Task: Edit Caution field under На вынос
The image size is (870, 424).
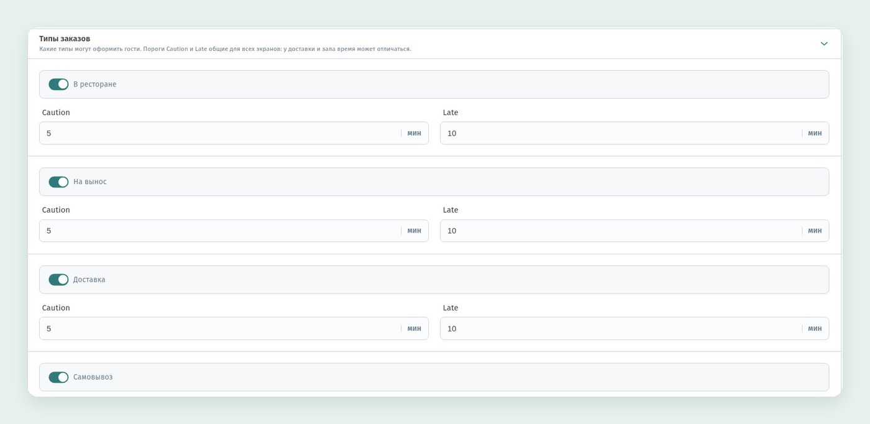Action: [x=234, y=231]
